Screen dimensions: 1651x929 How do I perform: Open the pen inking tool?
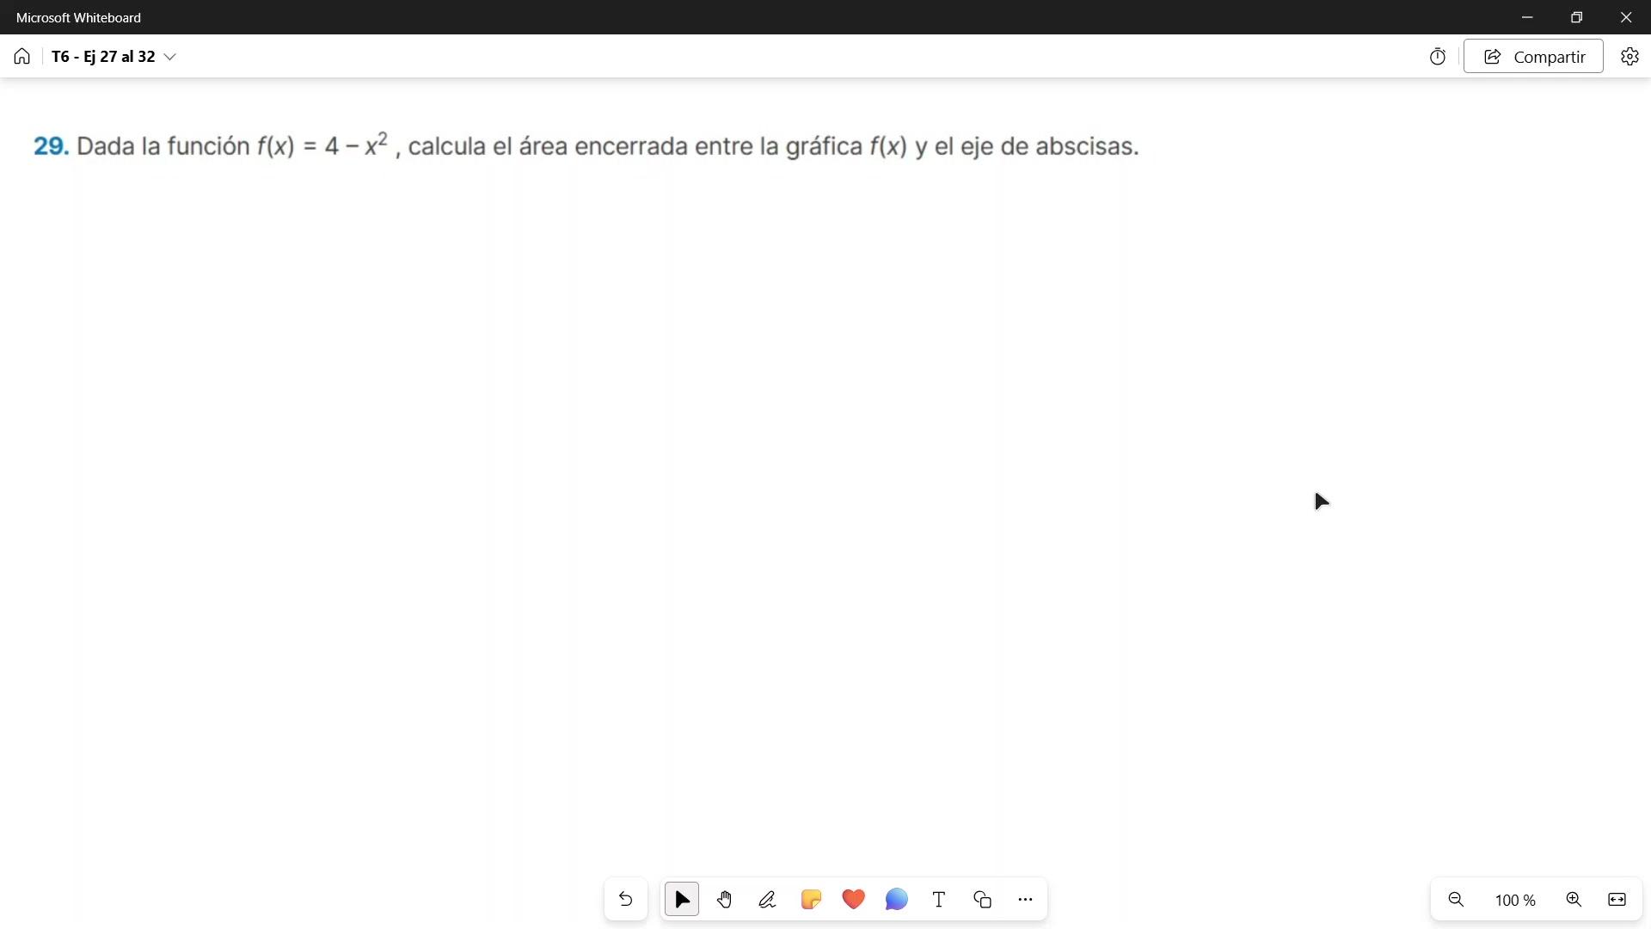coord(767,900)
